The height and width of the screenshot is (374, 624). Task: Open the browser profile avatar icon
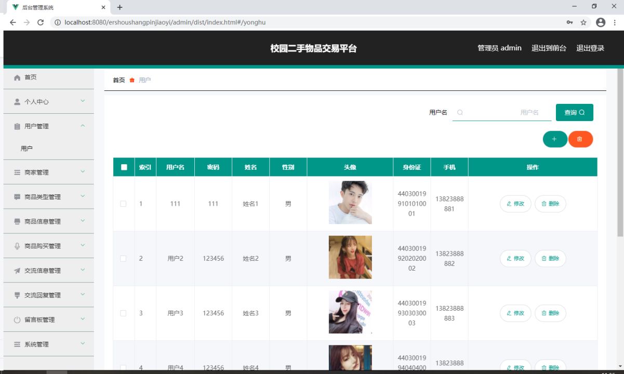point(601,22)
